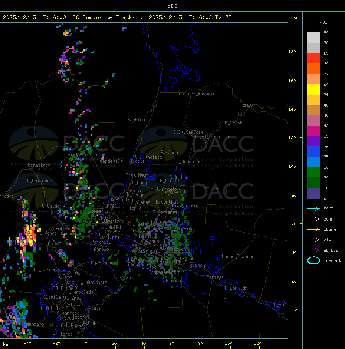Click the 'Catitas' place label
The width and height of the screenshot is (345, 349).
pos(215,277)
